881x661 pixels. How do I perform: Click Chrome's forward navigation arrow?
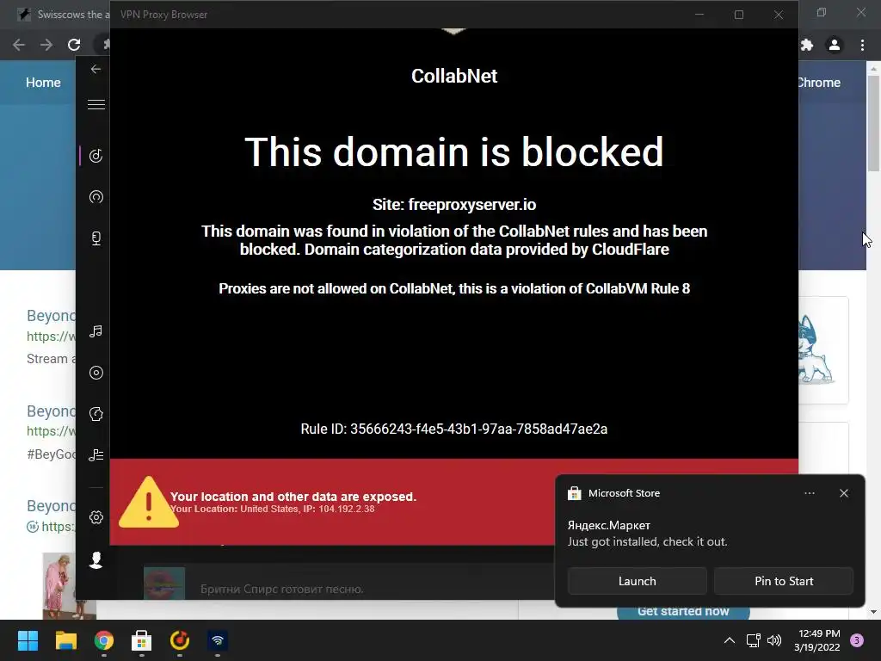46,45
